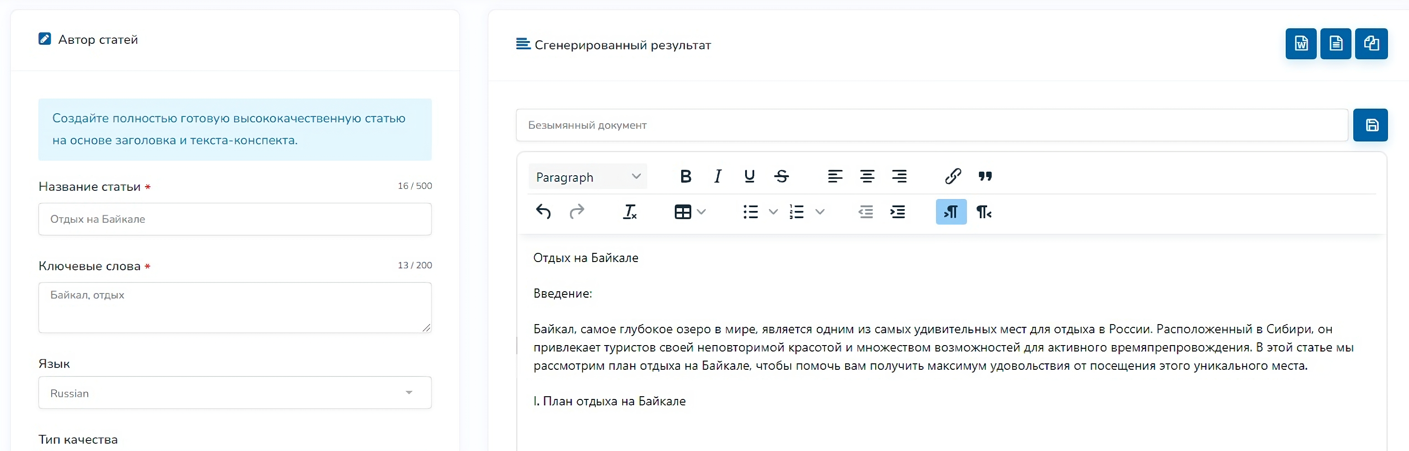Apply italic formatting
The width and height of the screenshot is (1409, 451).
[718, 177]
